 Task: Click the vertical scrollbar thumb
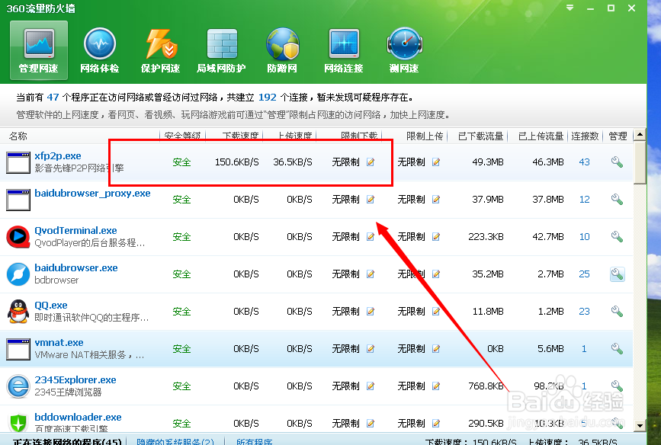click(640, 163)
